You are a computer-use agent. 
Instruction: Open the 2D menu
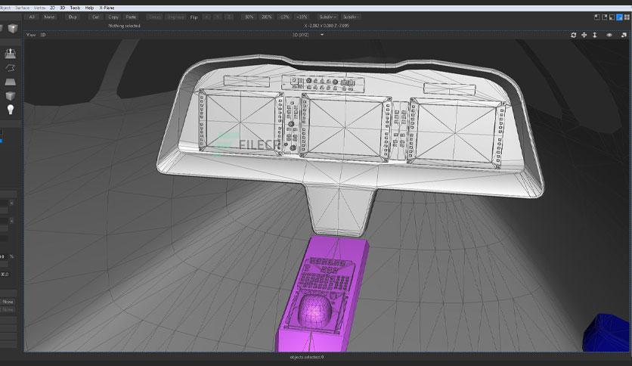coord(52,8)
